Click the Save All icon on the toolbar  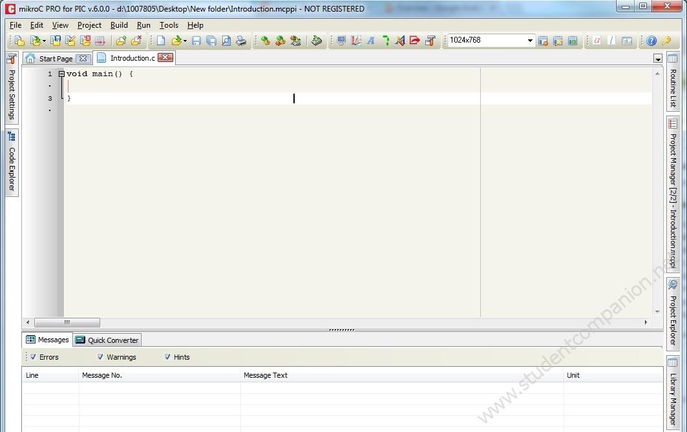(211, 40)
